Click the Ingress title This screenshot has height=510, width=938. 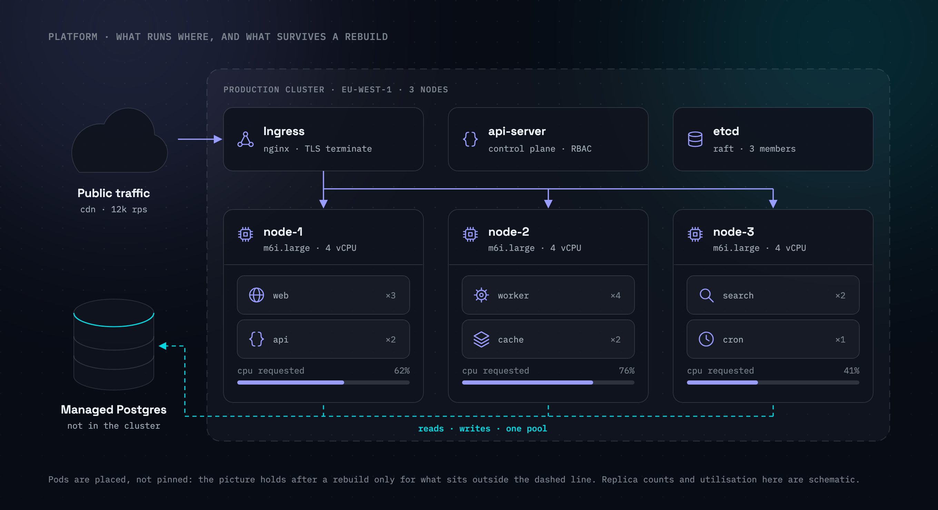(x=284, y=131)
